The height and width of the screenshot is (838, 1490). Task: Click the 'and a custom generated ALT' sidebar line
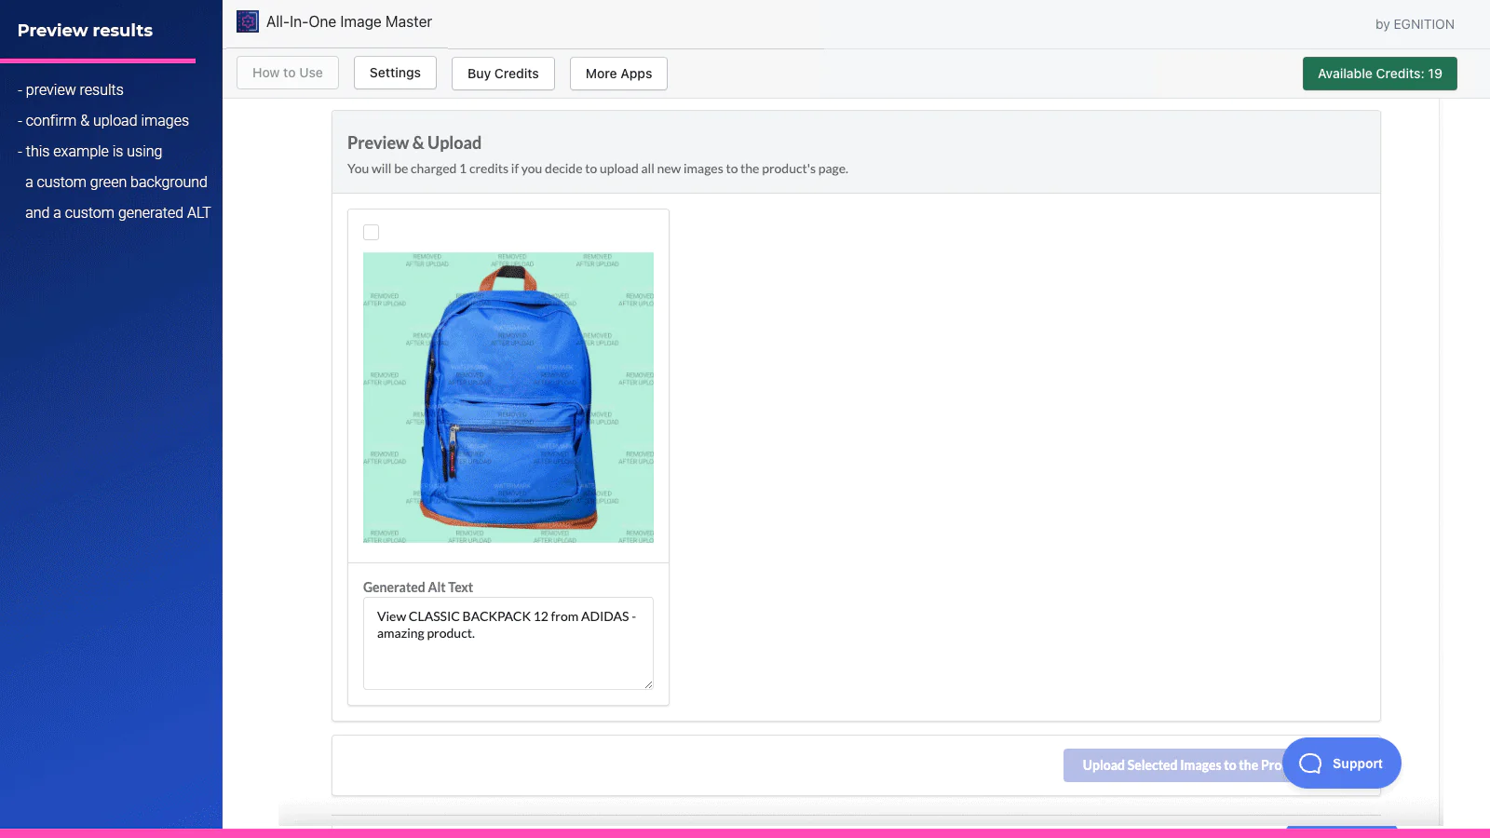tap(118, 212)
